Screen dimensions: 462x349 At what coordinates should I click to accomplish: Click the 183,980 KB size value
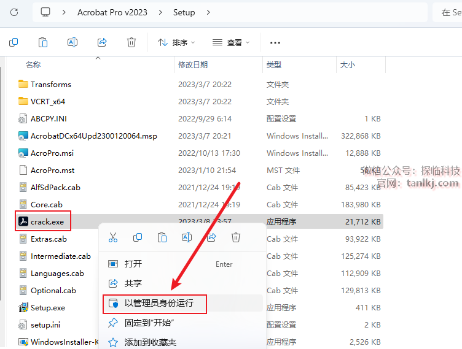click(361, 204)
